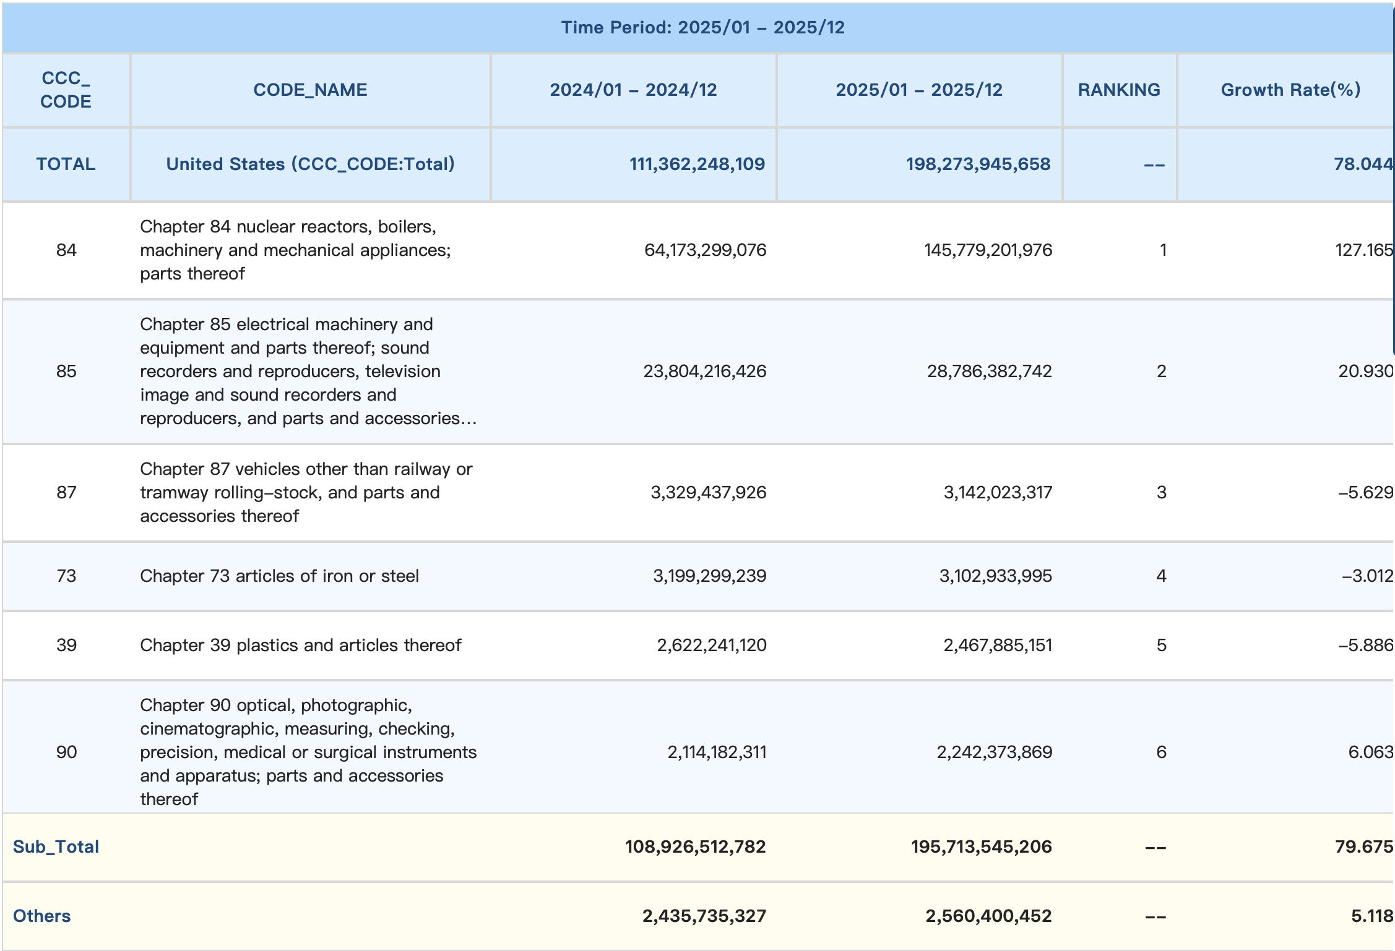Click United States (CCC_CODE:Total) cell
Image resolution: width=1395 pixels, height=951 pixels.
pyautogui.click(x=310, y=164)
